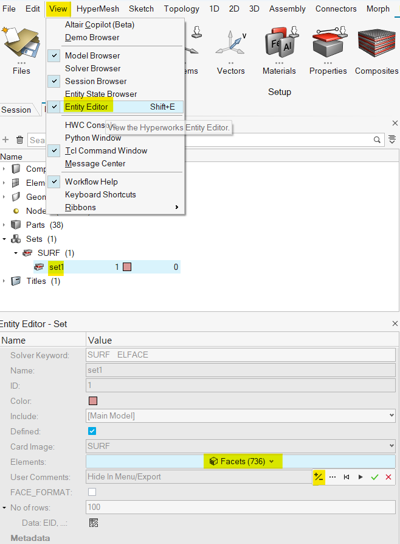This screenshot has height=544, width=400.
Task: Click the Facets cube icon
Action: click(214, 461)
